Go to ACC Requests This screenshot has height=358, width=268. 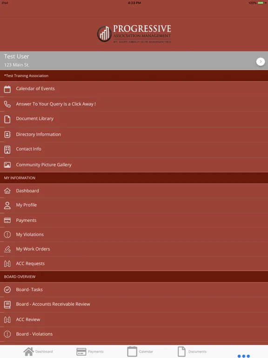pyautogui.click(x=134, y=263)
